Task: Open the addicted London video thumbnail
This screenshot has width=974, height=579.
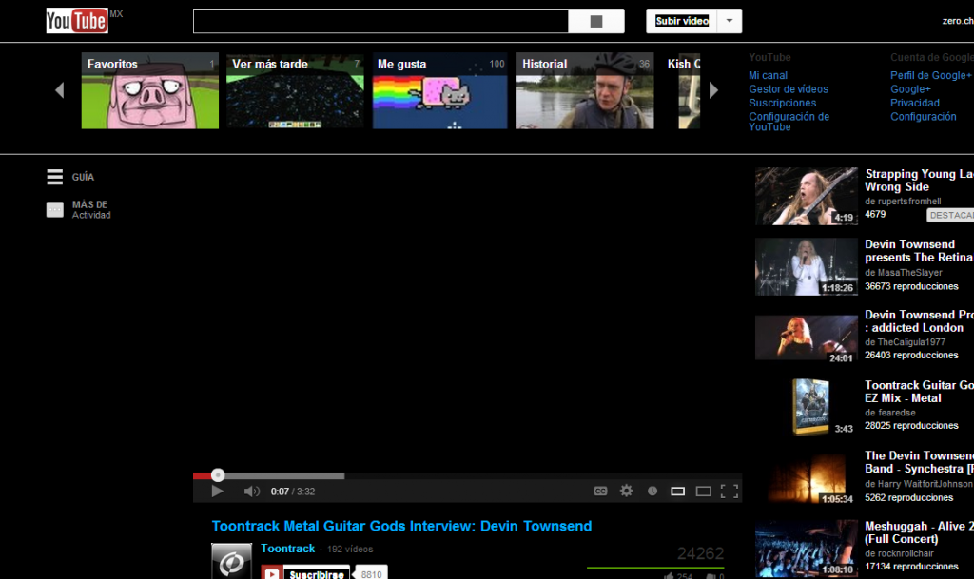Action: coord(807,338)
